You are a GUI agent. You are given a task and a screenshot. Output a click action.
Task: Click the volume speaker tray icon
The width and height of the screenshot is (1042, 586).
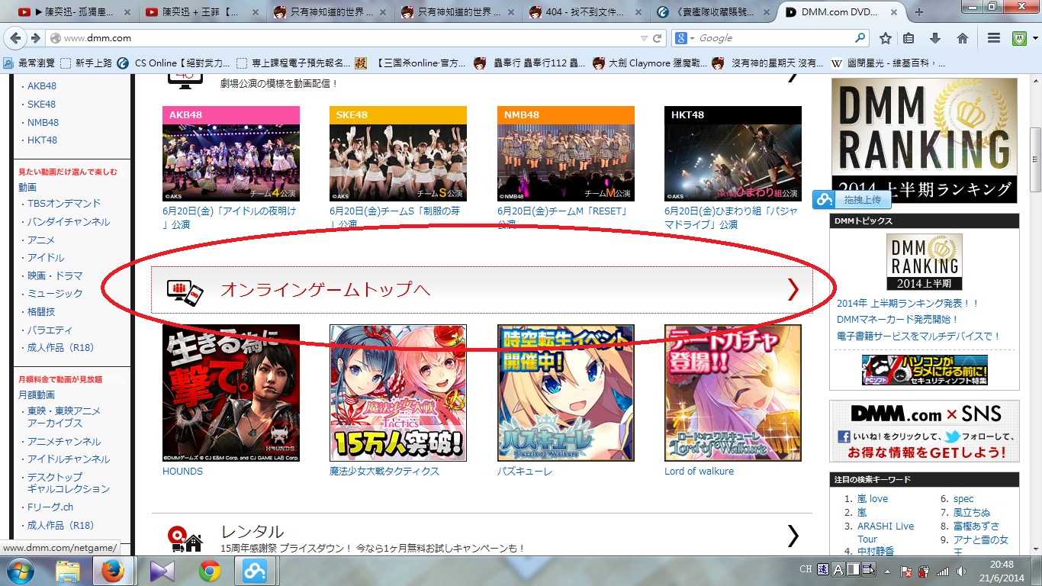tap(960, 571)
